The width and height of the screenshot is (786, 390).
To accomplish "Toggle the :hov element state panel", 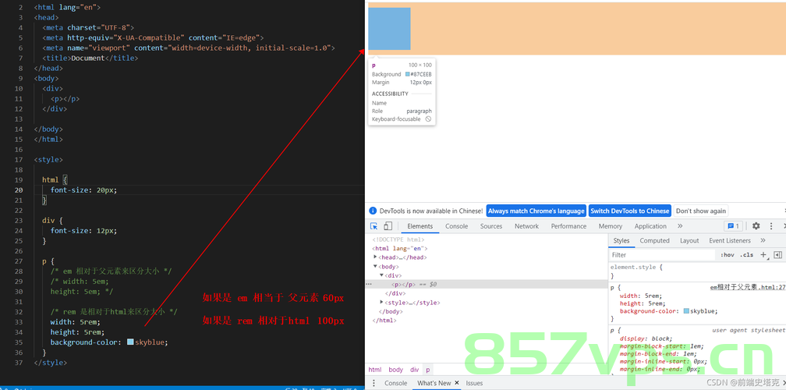I will 728,254.
